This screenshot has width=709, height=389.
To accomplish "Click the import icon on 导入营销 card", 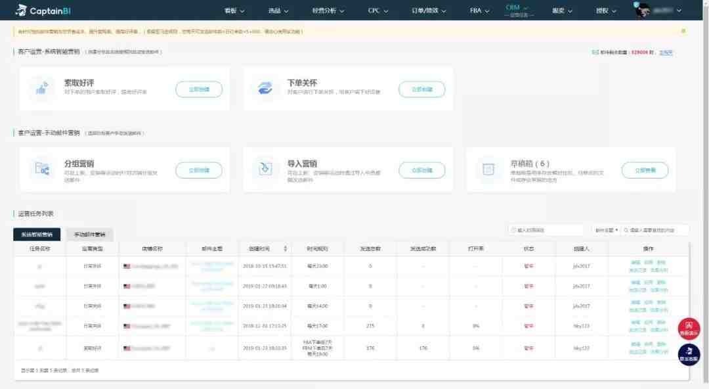I will pos(265,168).
